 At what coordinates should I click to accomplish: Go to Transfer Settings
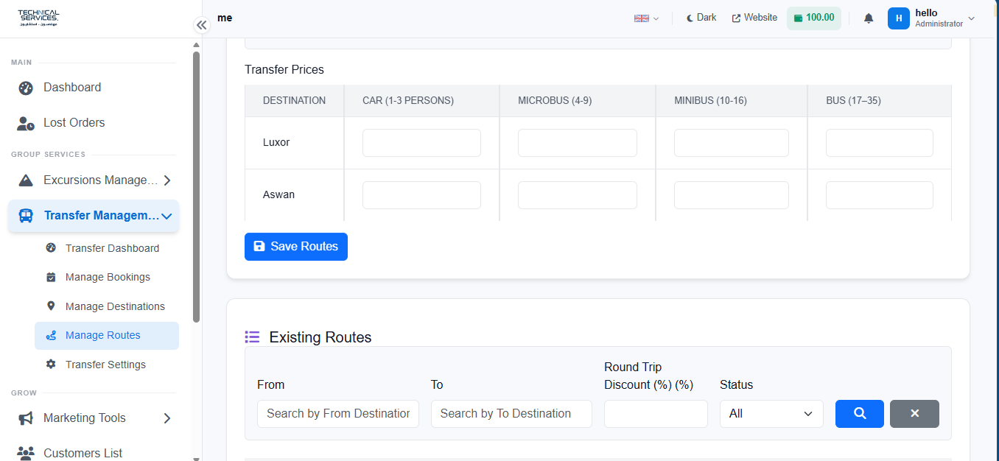pyautogui.click(x=107, y=365)
